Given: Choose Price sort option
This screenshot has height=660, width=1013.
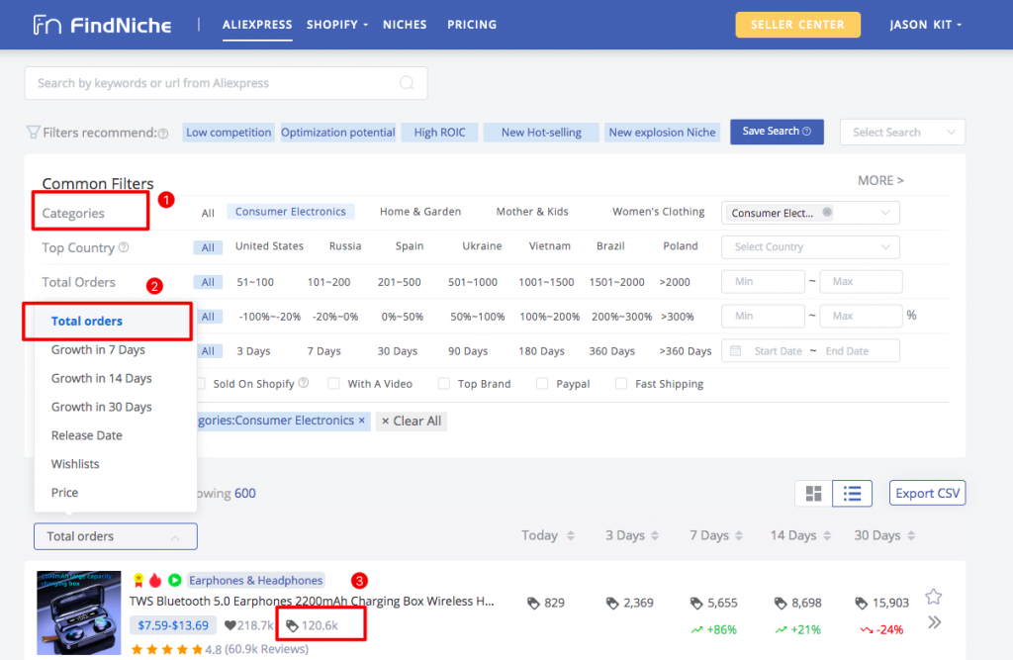Looking at the screenshot, I should (64, 492).
